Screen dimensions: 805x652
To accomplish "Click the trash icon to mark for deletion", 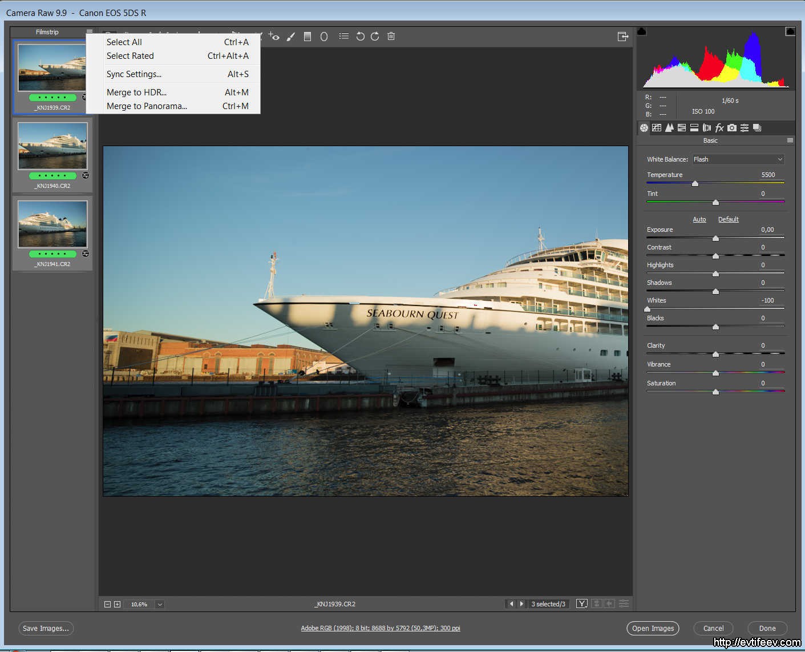I will [391, 36].
